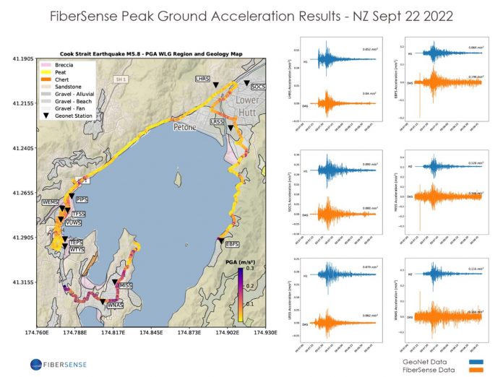Click the 41.190S latitude tick label

click(x=23, y=59)
